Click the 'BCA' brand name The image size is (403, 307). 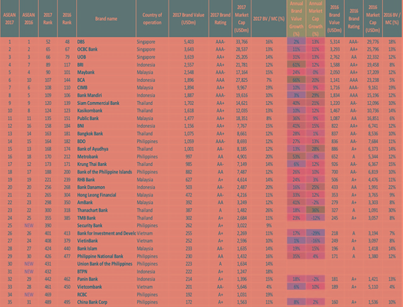81,80
